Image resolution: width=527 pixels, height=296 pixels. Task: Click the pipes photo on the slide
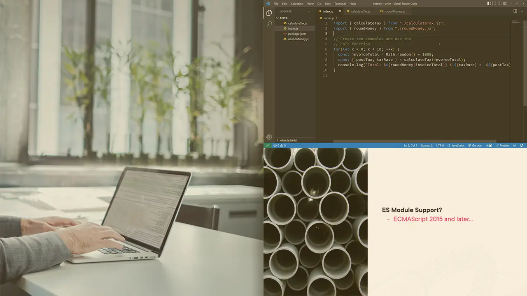(x=315, y=222)
